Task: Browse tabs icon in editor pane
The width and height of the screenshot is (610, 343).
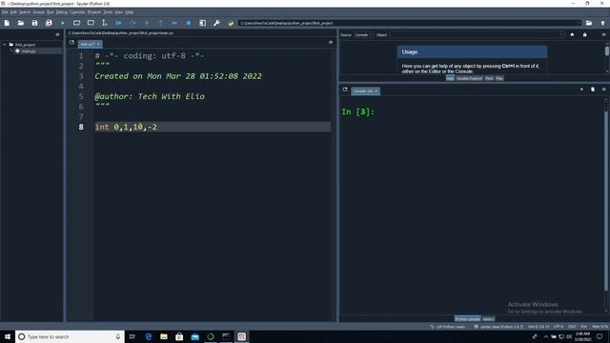Action: [72, 42]
